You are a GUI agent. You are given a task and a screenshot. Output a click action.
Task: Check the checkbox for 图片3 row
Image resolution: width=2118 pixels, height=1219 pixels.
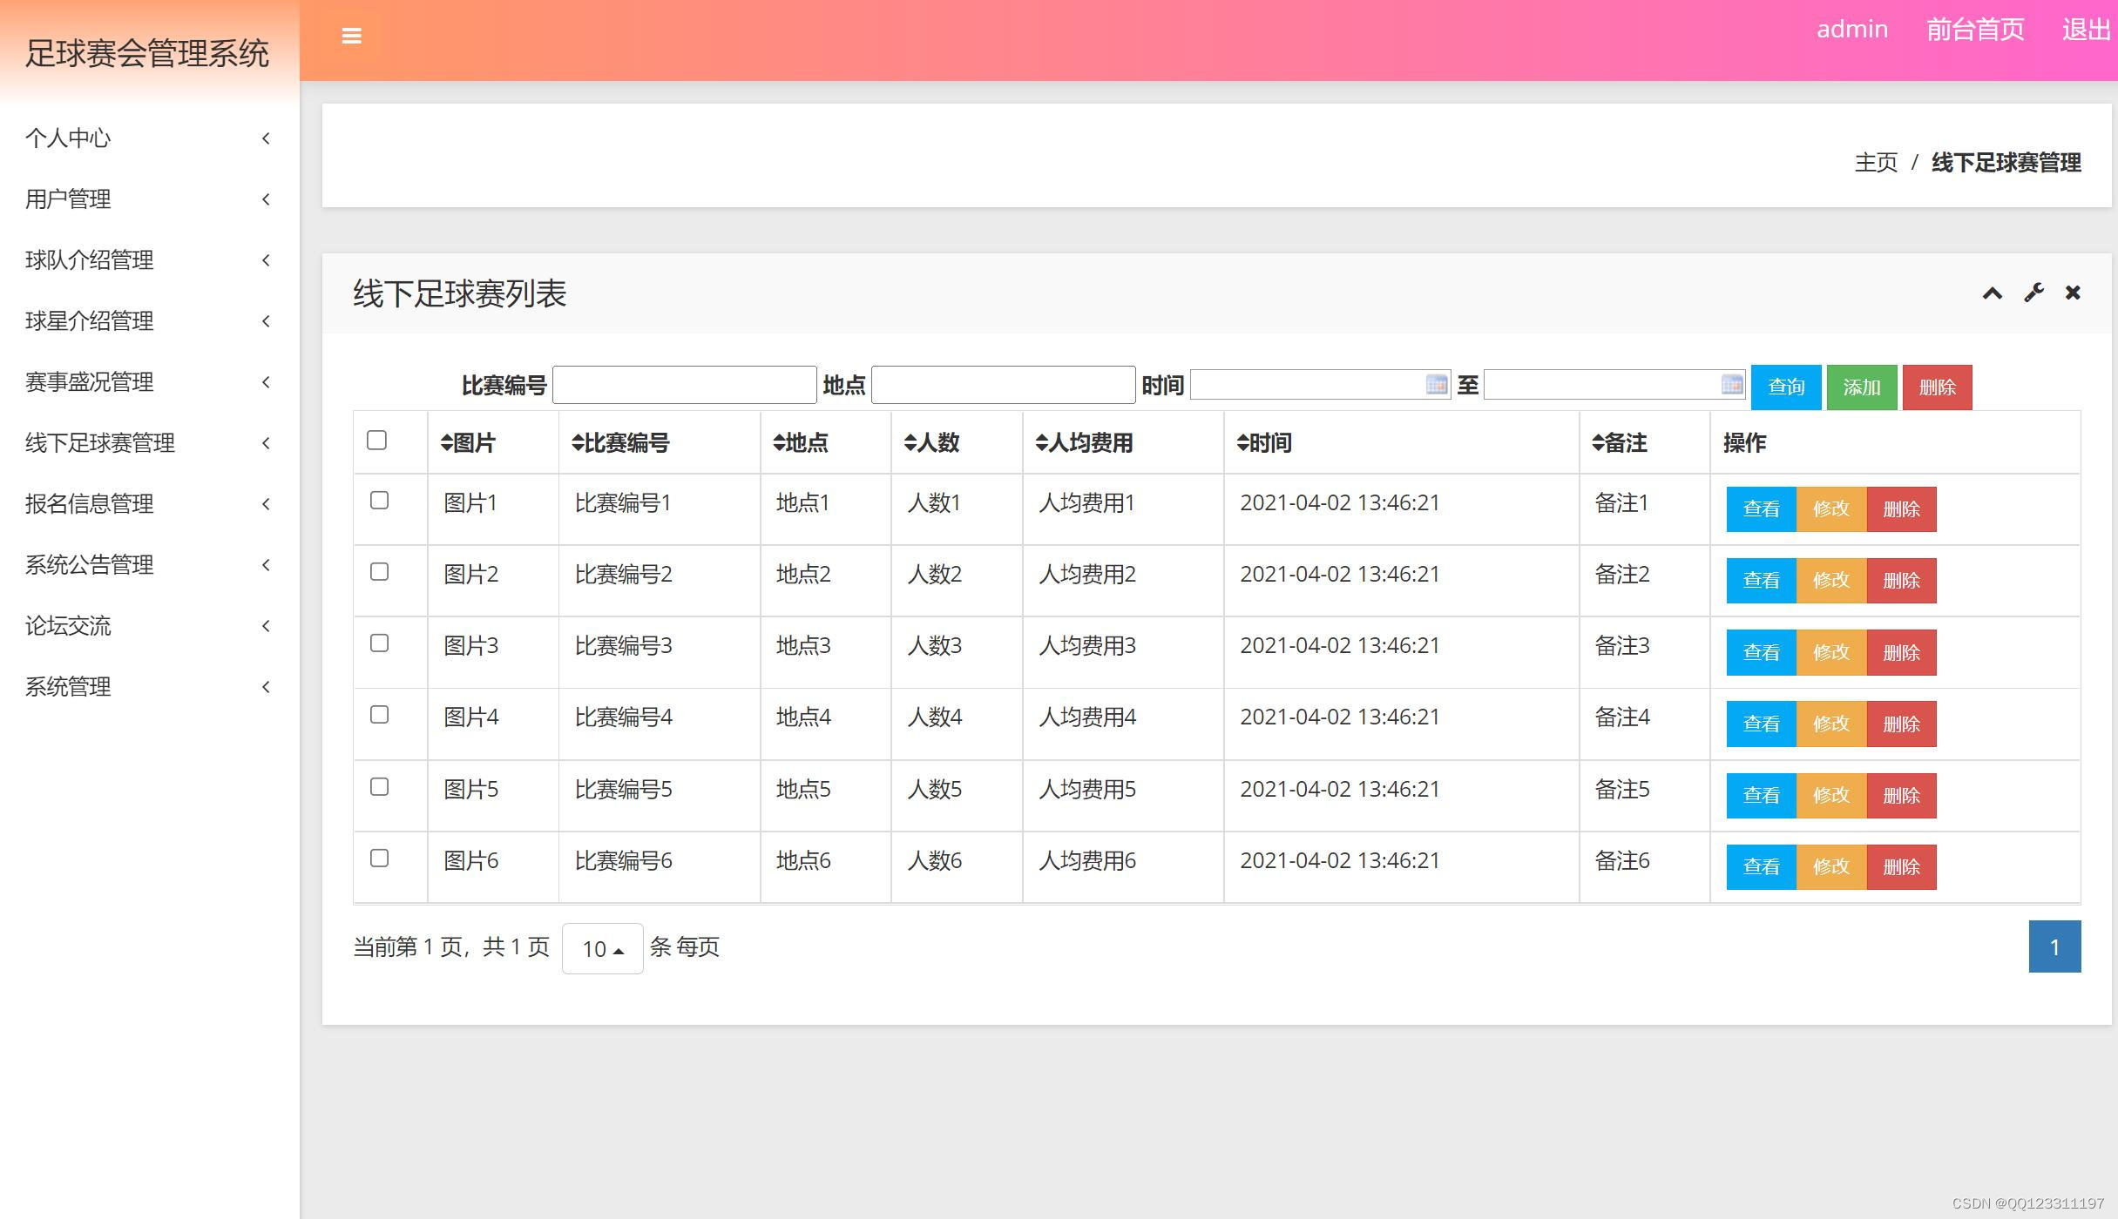pyautogui.click(x=379, y=643)
